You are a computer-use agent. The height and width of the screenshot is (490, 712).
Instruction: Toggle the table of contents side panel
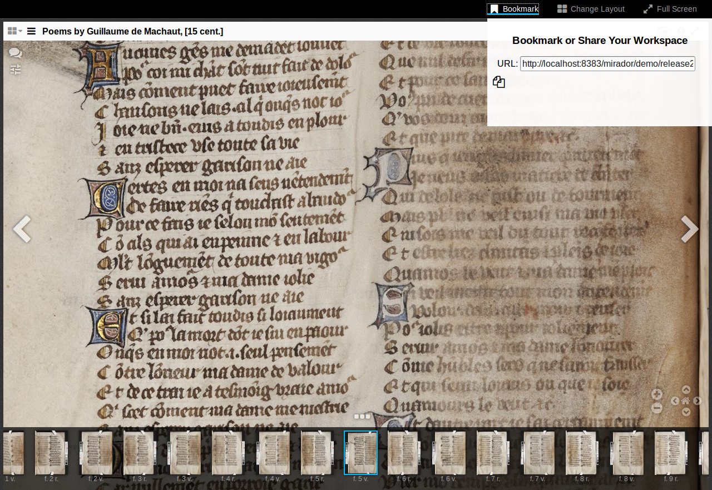32,31
